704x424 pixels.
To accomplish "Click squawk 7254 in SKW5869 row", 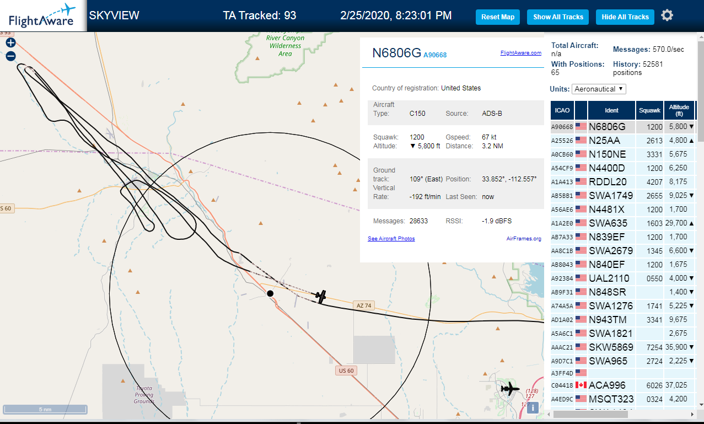I will click(x=654, y=347).
